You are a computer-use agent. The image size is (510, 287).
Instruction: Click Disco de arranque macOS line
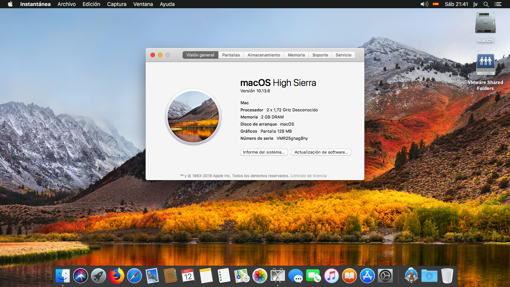(267, 124)
